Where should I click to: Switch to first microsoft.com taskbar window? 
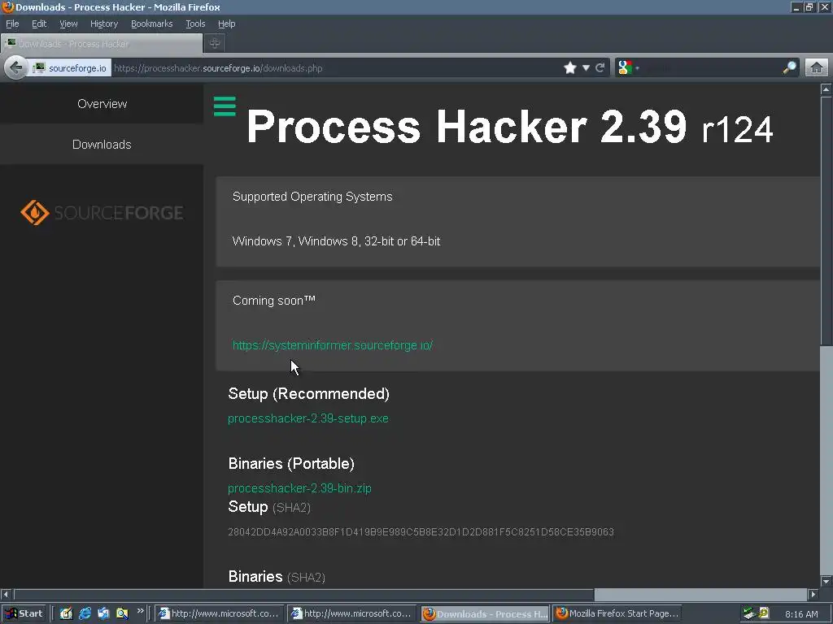[220, 613]
